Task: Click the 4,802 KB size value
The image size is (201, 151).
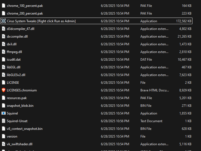Action: 185,29
